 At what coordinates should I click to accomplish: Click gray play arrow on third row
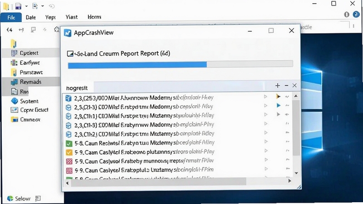279,115
